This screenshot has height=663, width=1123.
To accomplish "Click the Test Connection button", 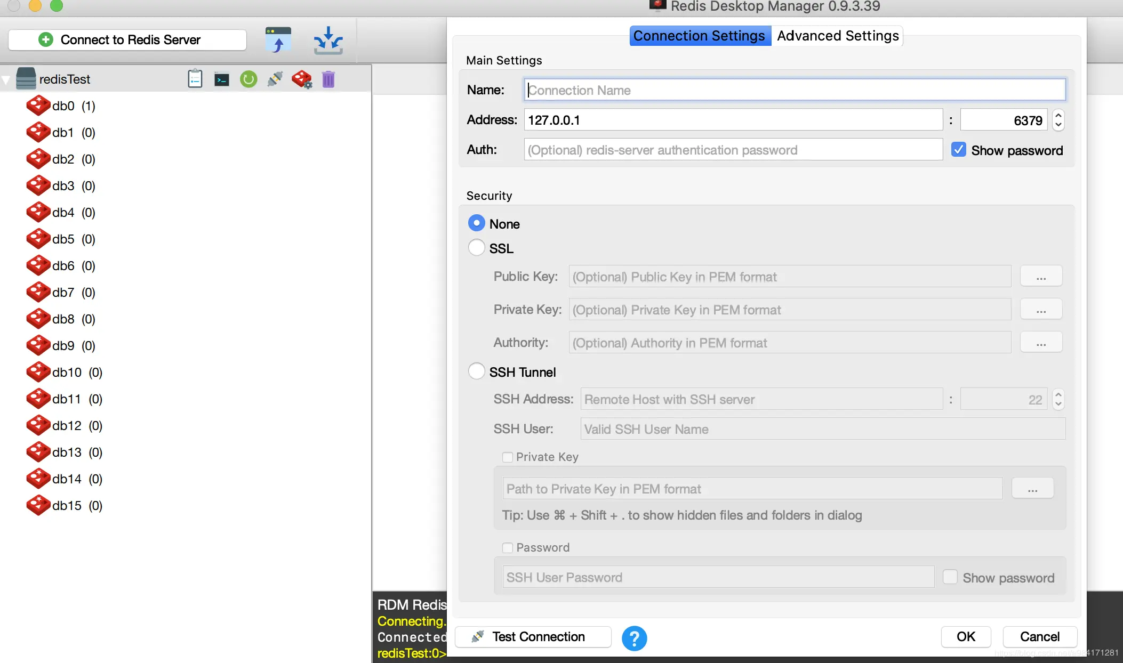I will [x=533, y=637].
